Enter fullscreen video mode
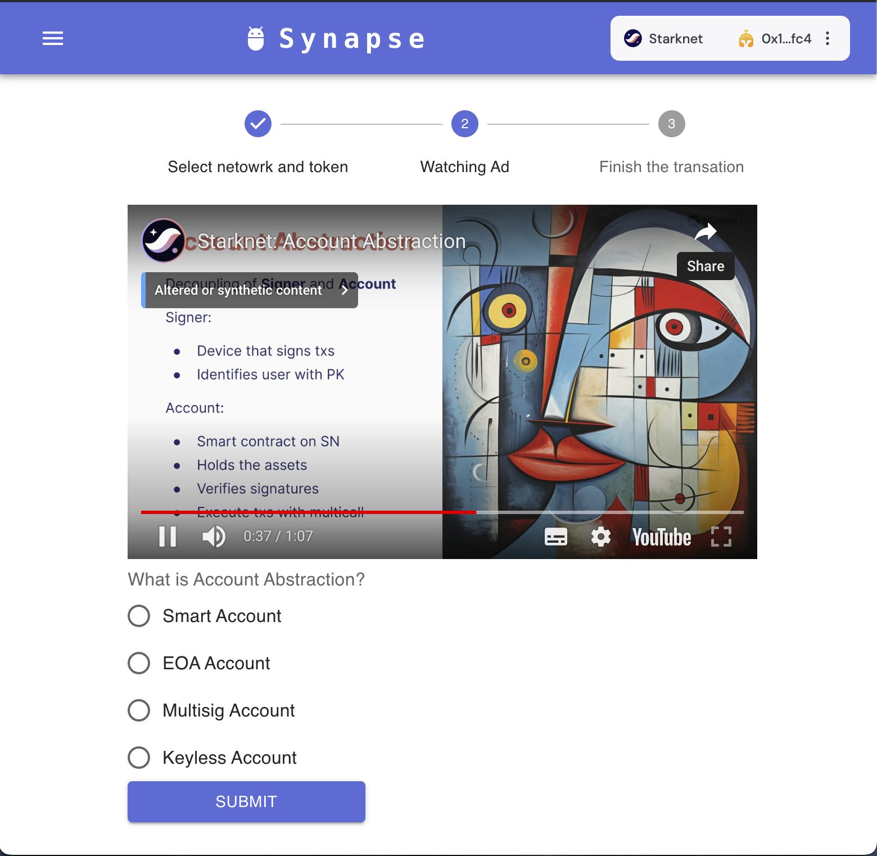The width and height of the screenshot is (877, 856). 721,537
